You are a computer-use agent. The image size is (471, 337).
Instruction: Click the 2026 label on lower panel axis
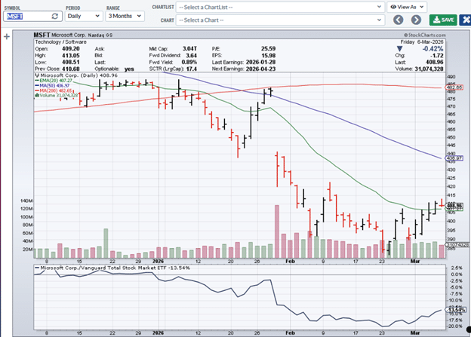point(158,332)
